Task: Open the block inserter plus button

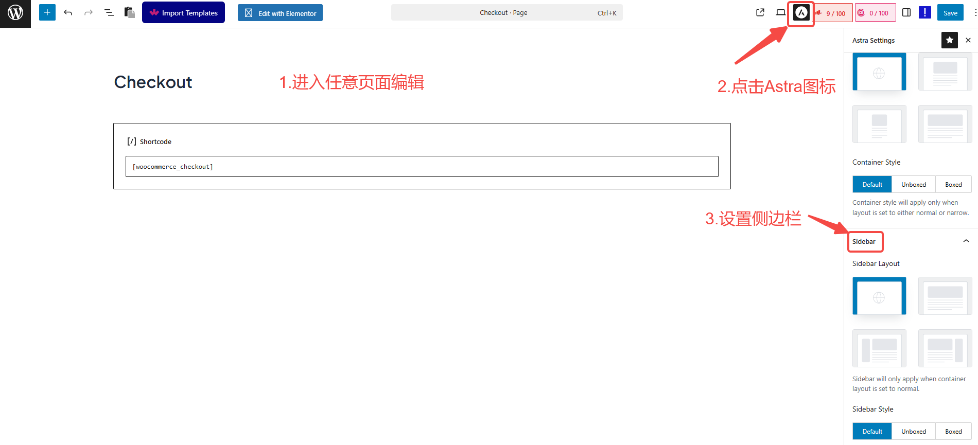Action: (47, 13)
